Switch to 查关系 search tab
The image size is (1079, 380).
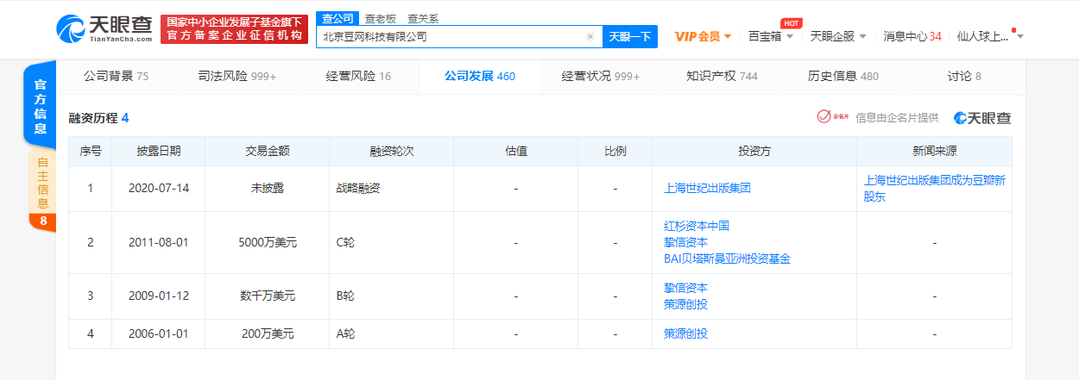click(x=424, y=17)
